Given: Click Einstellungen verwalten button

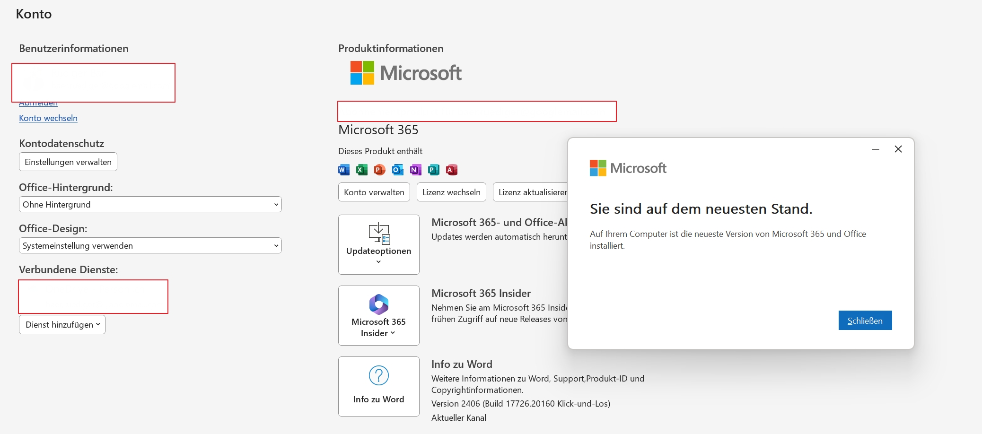Looking at the screenshot, I should [x=68, y=162].
